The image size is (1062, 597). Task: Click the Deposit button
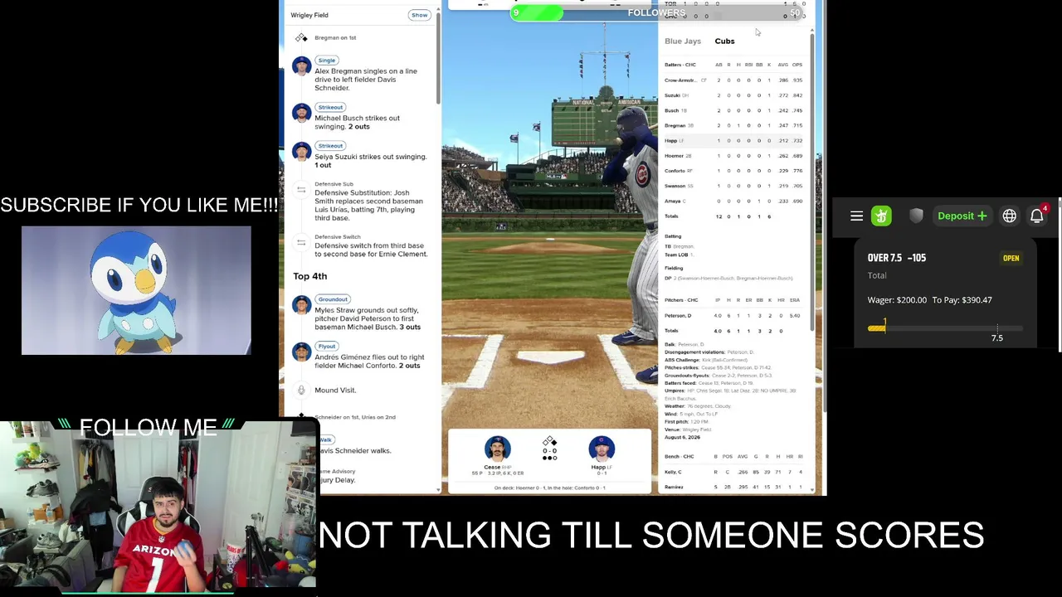(x=962, y=216)
